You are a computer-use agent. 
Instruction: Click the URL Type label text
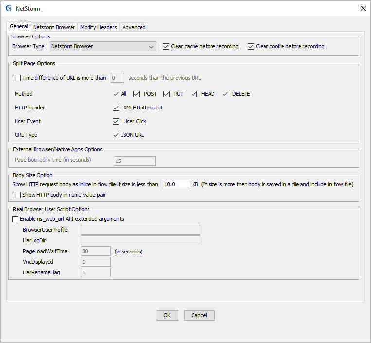[x=26, y=135]
